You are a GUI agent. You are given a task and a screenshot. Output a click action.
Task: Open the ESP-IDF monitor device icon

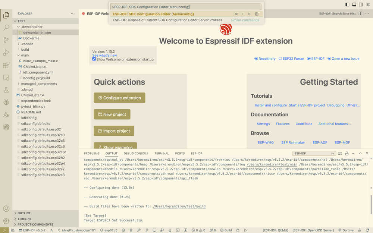coord(154,230)
